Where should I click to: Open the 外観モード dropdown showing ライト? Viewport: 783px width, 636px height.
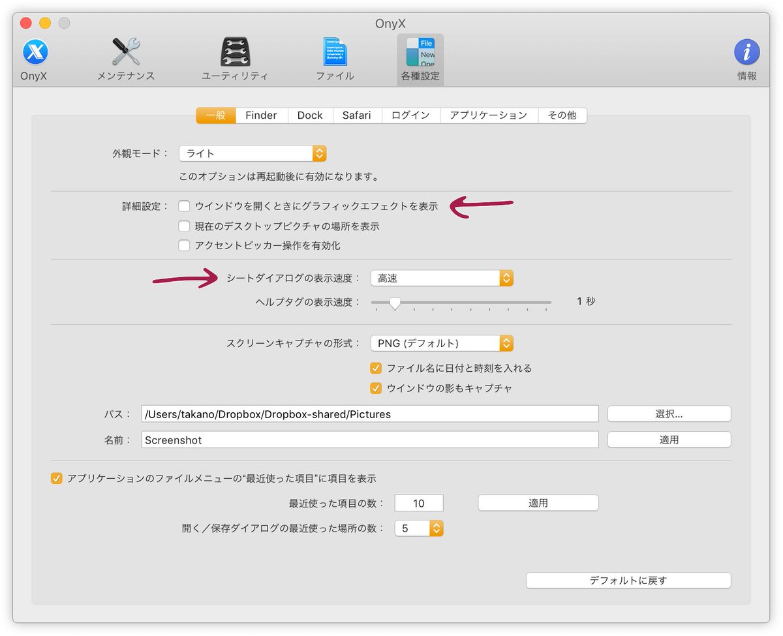[253, 153]
